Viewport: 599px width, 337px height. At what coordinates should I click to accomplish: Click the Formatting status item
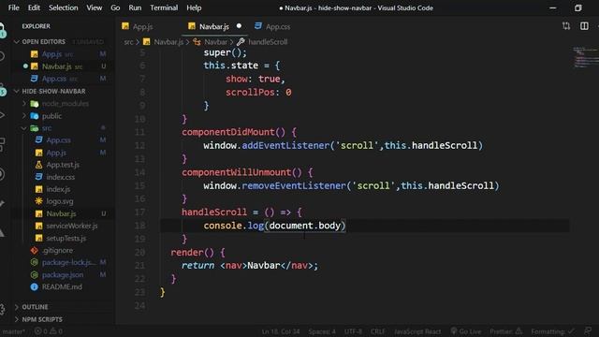pyautogui.click(x=552, y=331)
